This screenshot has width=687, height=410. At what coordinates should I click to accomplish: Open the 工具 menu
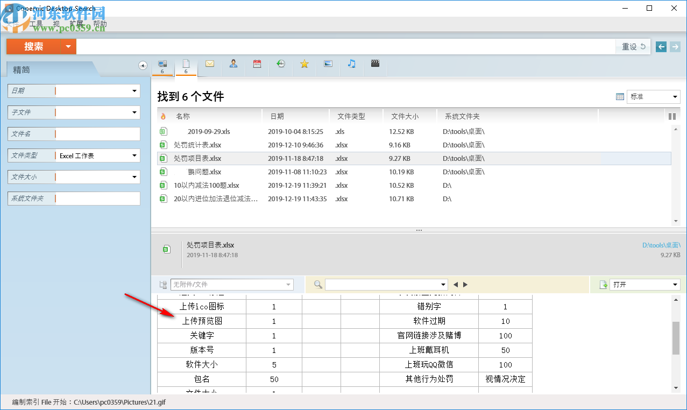36,24
